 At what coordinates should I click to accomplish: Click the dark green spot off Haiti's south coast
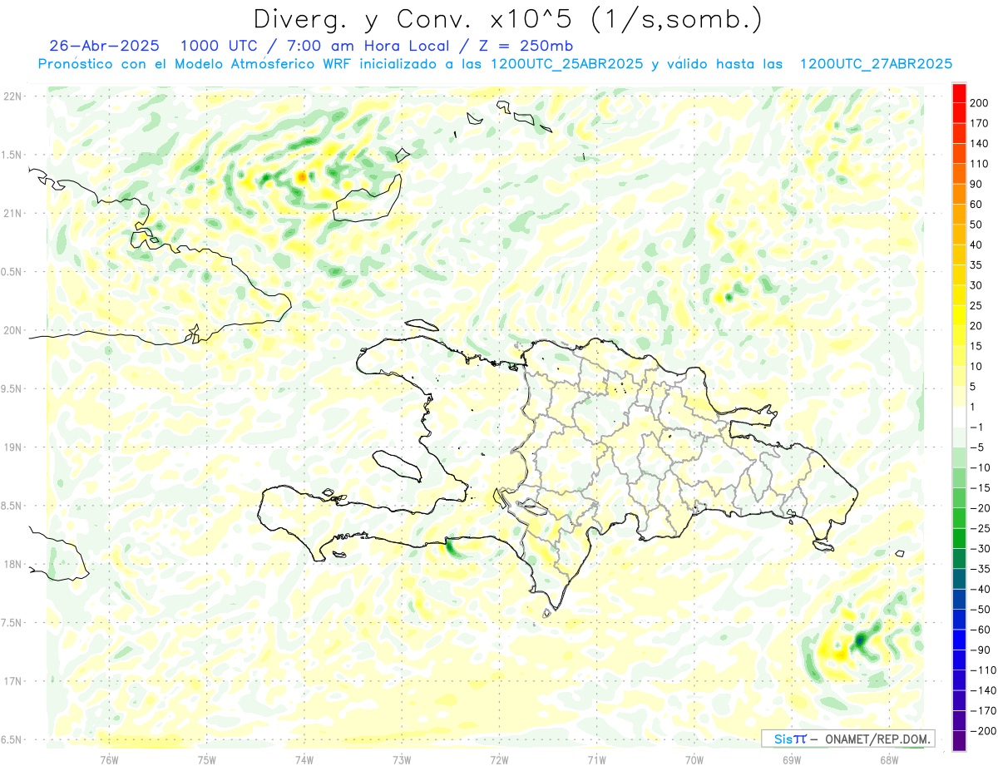[452, 546]
